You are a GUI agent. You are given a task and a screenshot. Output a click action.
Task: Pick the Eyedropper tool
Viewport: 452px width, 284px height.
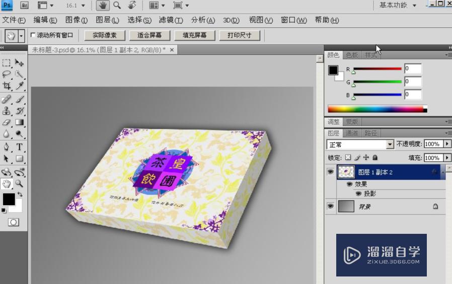20,86
